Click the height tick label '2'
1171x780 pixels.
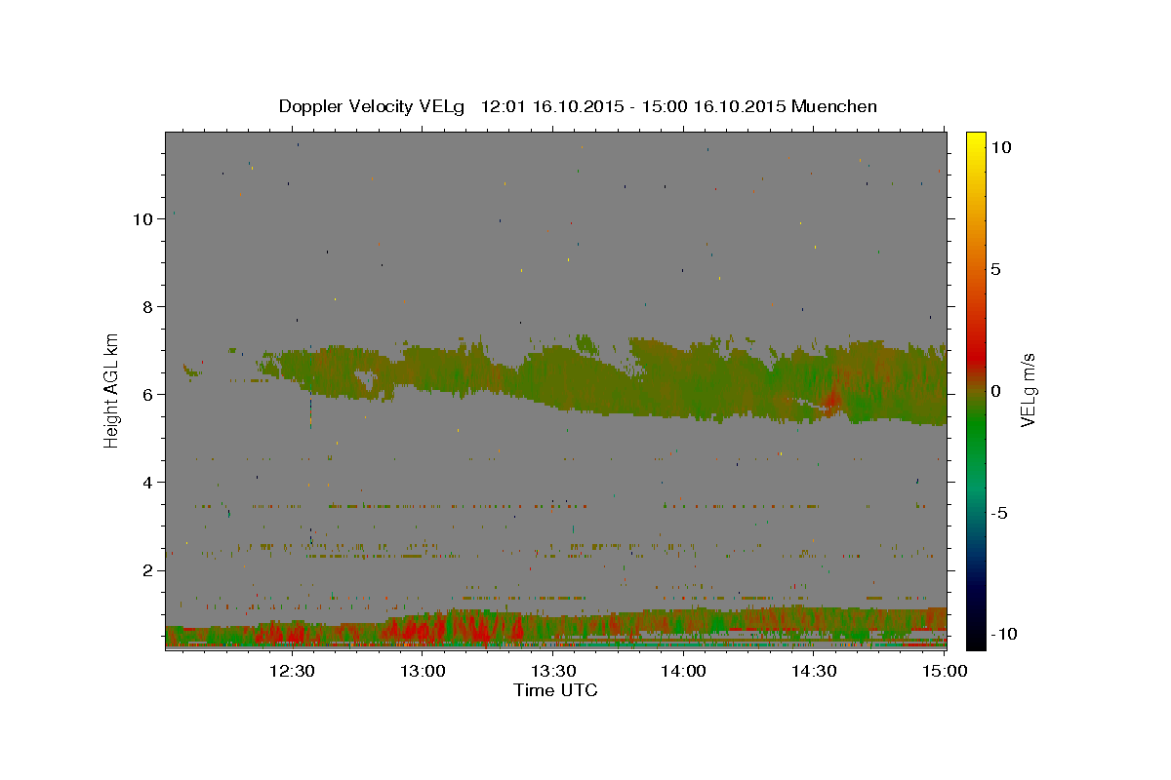148,570
